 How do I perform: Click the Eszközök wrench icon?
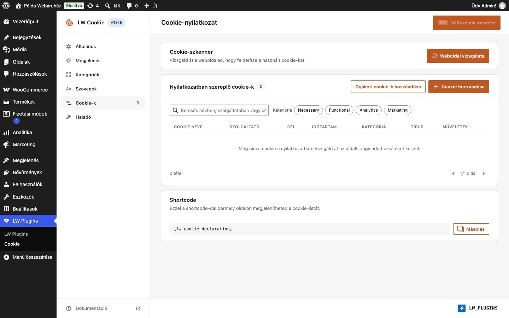pyautogui.click(x=6, y=197)
